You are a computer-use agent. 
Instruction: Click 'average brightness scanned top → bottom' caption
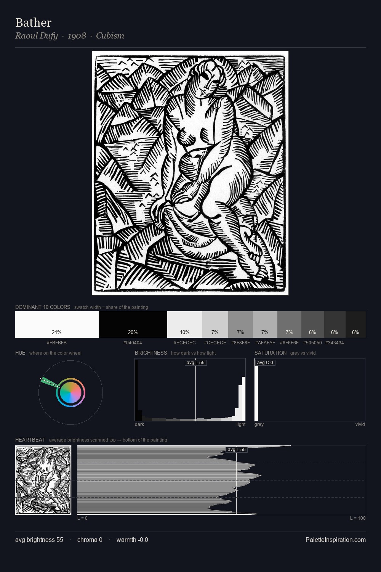coord(108,440)
